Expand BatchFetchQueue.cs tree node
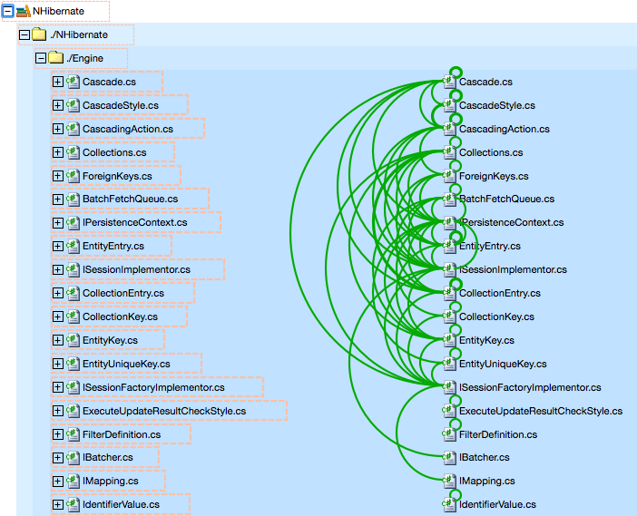Screen dimensions: 637x516 pyautogui.click(x=58, y=199)
